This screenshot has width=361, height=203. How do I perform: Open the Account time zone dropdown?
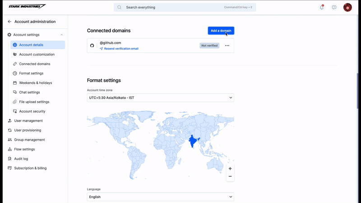[x=161, y=97]
